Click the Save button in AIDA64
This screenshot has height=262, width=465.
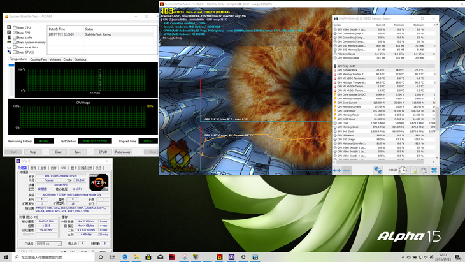click(78, 152)
